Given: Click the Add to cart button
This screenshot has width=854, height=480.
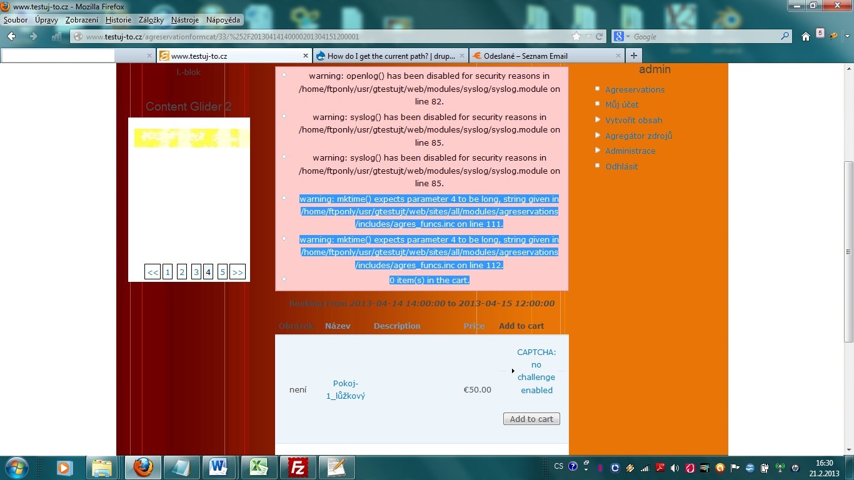Looking at the screenshot, I should [x=531, y=419].
